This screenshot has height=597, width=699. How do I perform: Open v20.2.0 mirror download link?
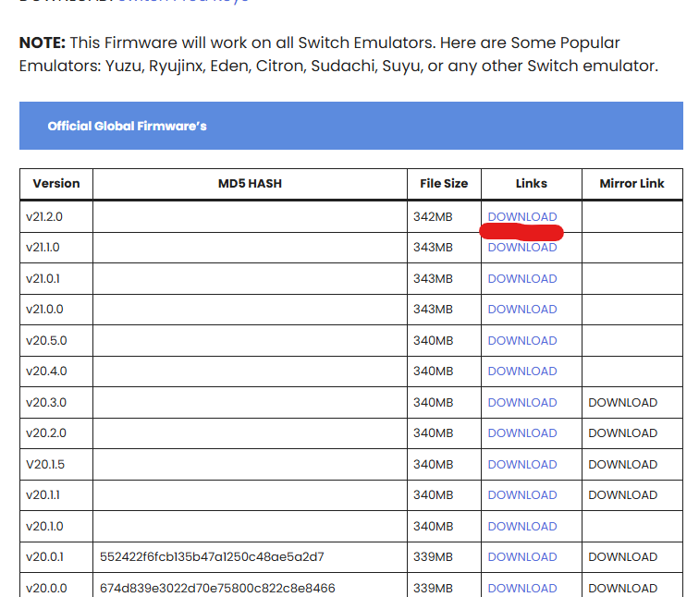[x=623, y=433]
